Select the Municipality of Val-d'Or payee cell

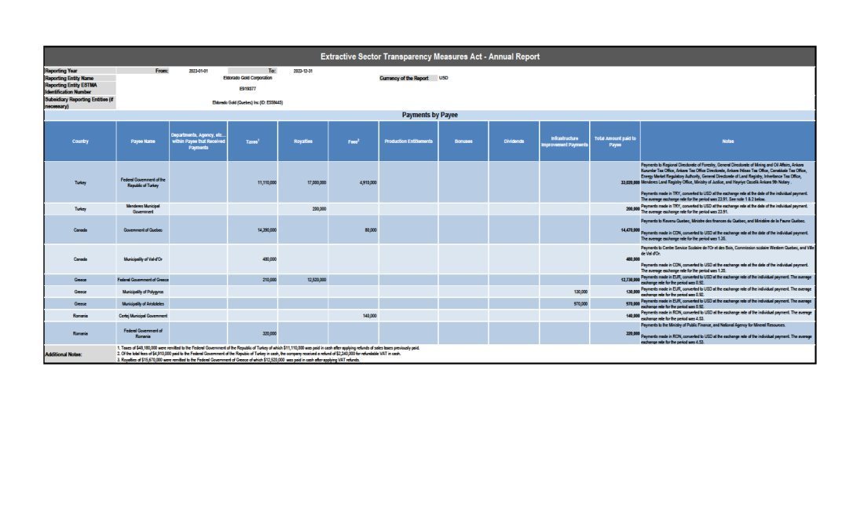point(143,259)
